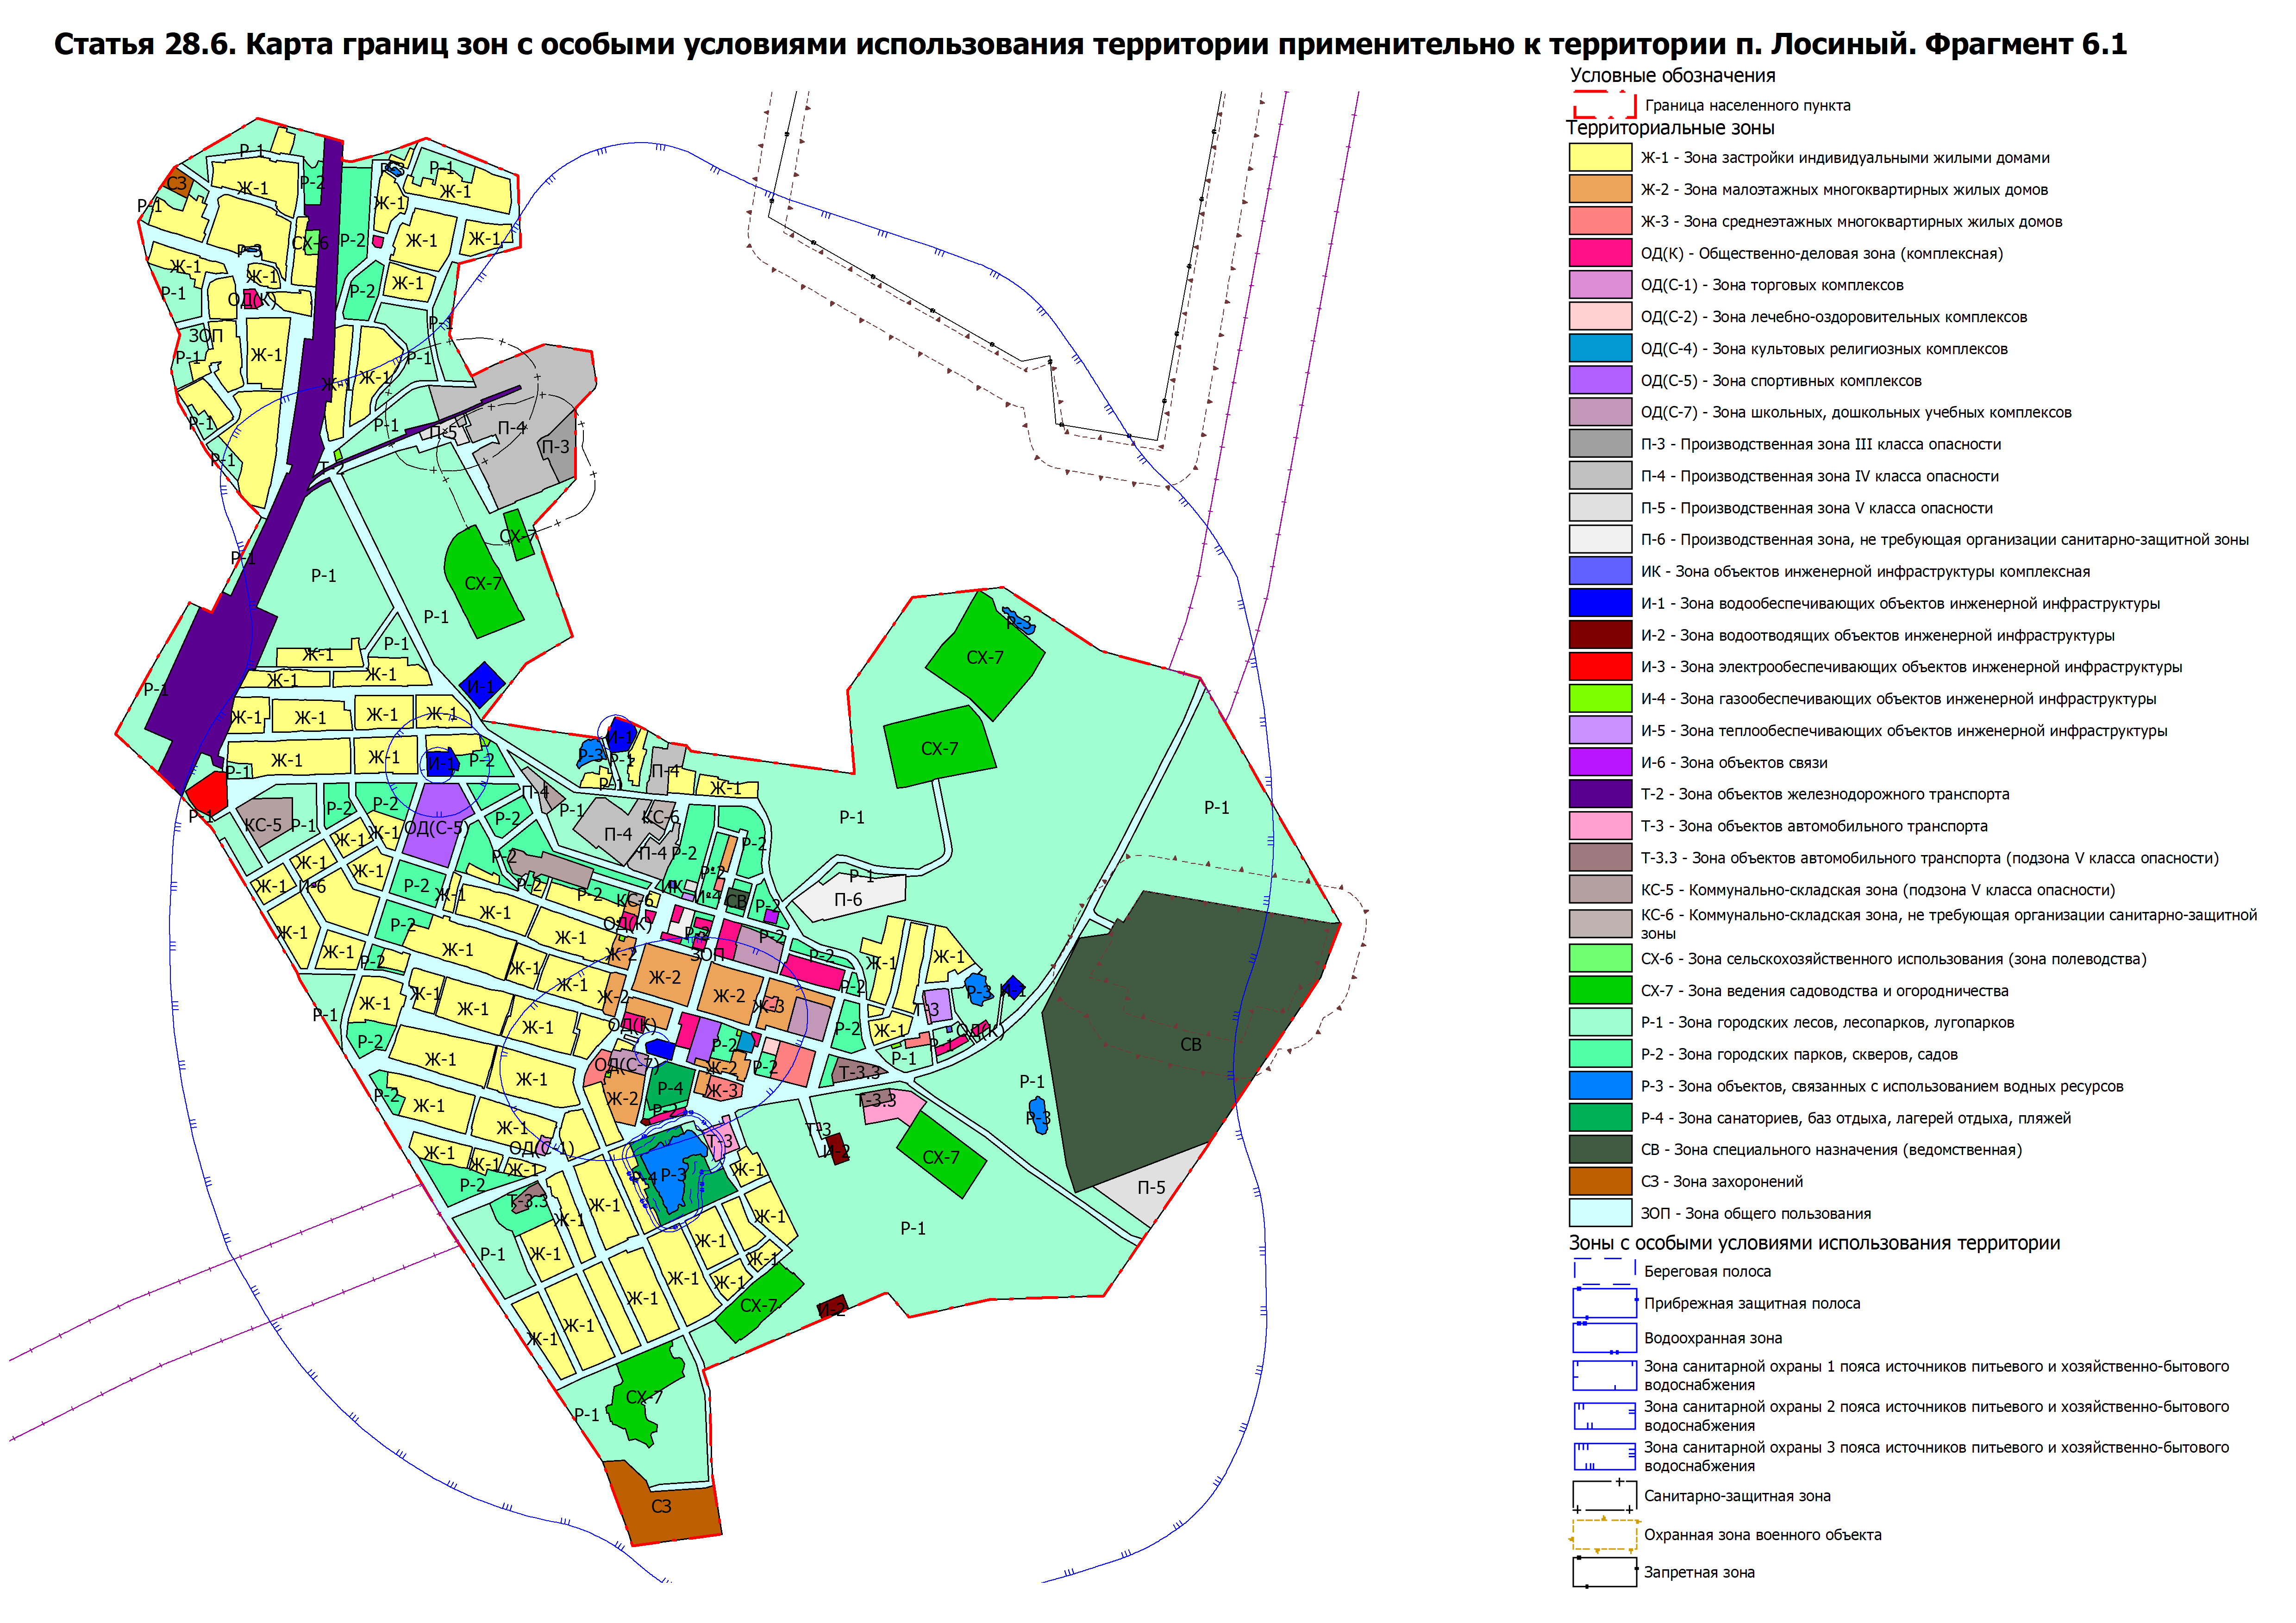Click the dark green СВ legend swatch
This screenshot has height=1623, width=2296.
point(1600,1149)
